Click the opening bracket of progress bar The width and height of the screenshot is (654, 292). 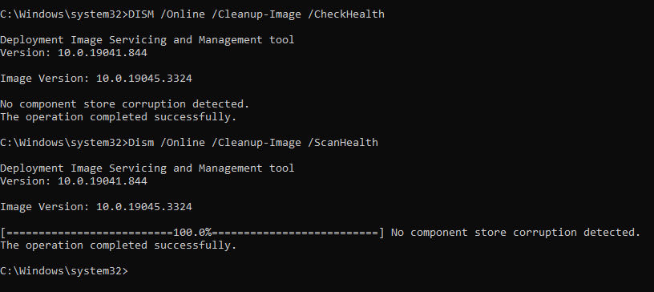pos(3,233)
